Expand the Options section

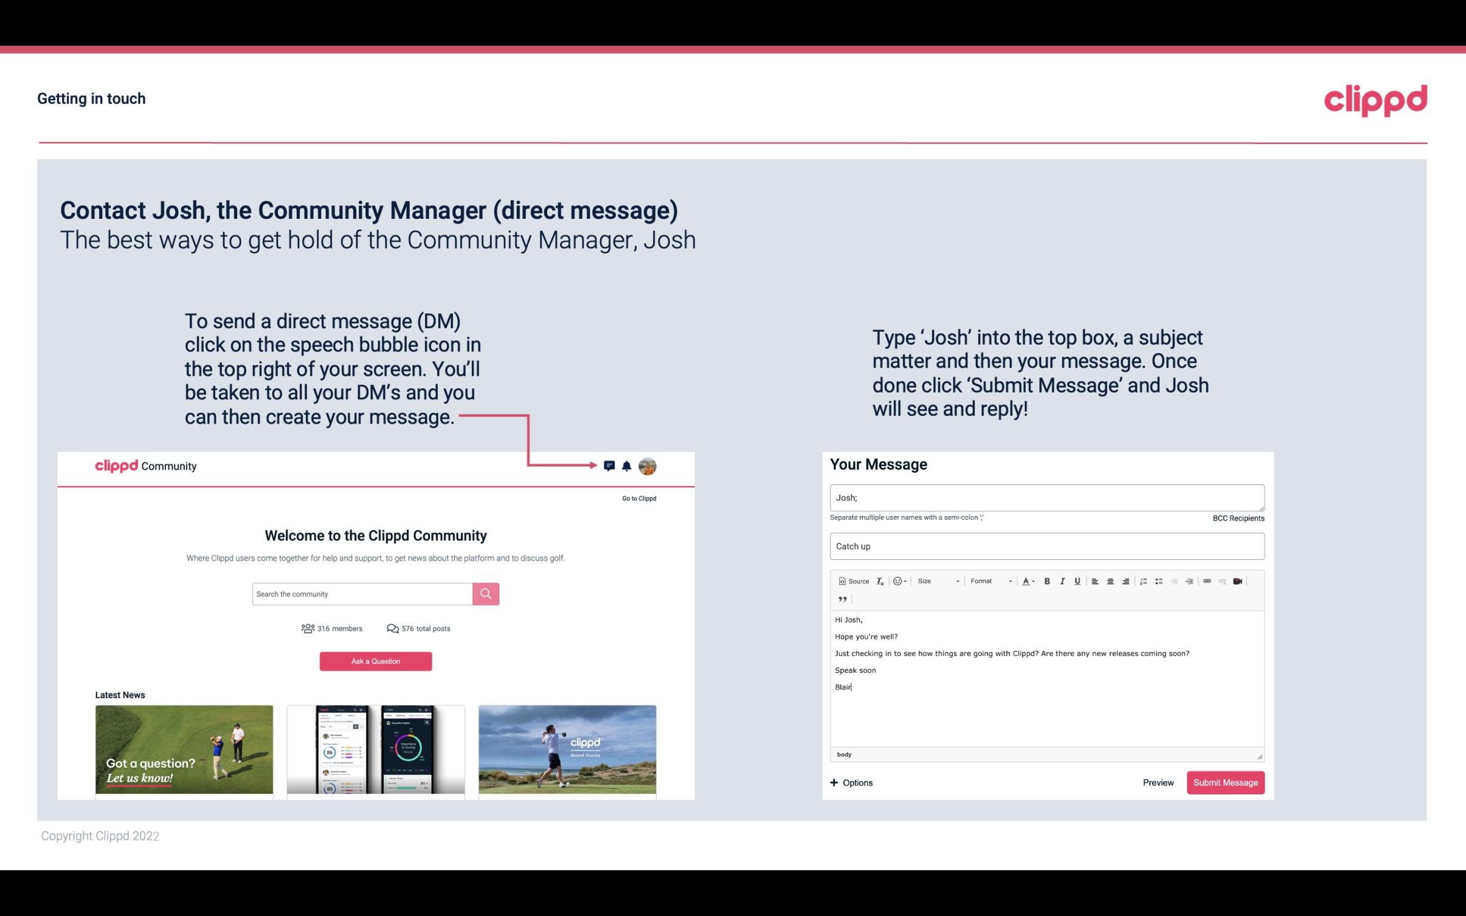point(851,782)
